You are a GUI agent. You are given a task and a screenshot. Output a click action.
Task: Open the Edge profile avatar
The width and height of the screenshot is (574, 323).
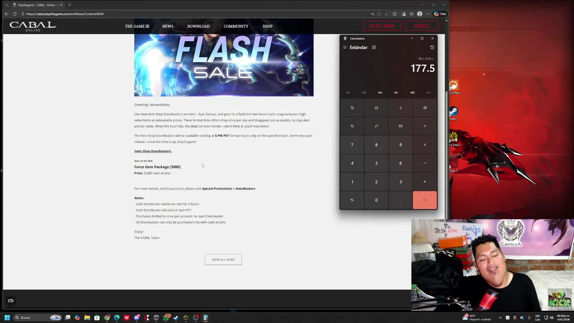click(420, 14)
